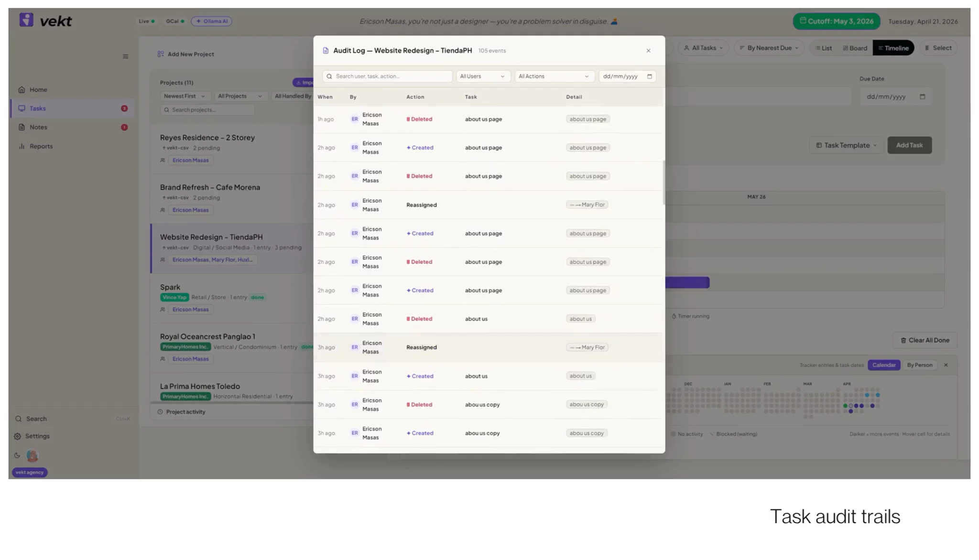Focus the audit log search field
The height and width of the screenshot is (560, 979).
click(387, 76)
